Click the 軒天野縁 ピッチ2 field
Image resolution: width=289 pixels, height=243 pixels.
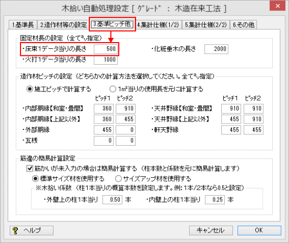[254, 130]
